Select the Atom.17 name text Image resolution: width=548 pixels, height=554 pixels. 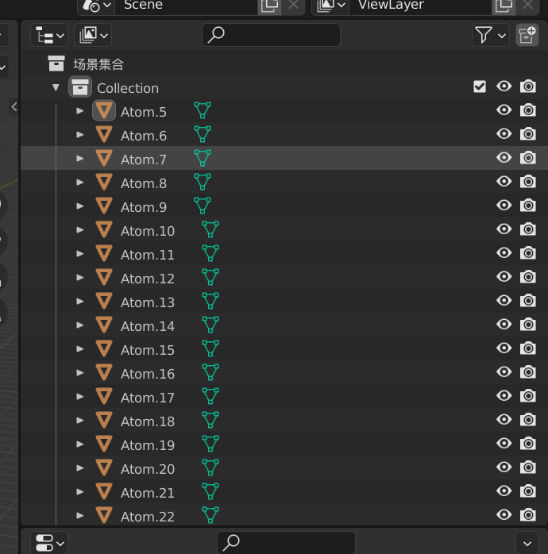148,398
